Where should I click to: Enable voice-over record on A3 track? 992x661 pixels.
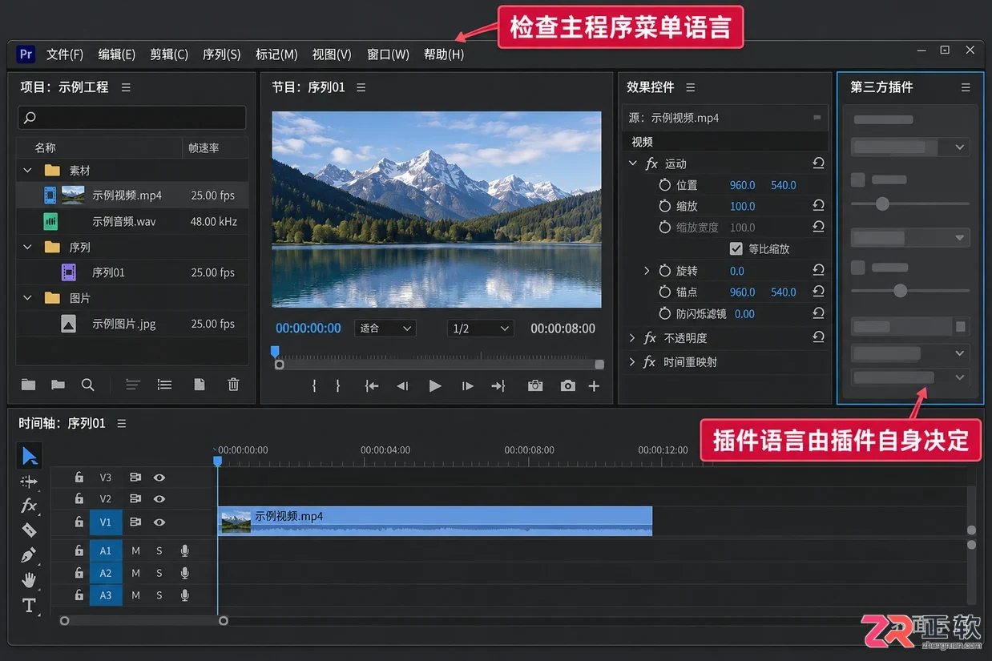click(x=185, y=595)
